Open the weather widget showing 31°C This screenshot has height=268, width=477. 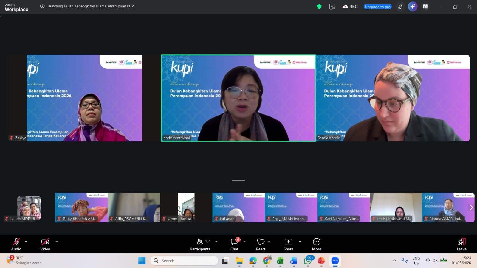24,261
